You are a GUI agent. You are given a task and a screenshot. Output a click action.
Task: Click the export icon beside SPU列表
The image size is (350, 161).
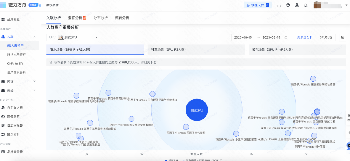343,37
